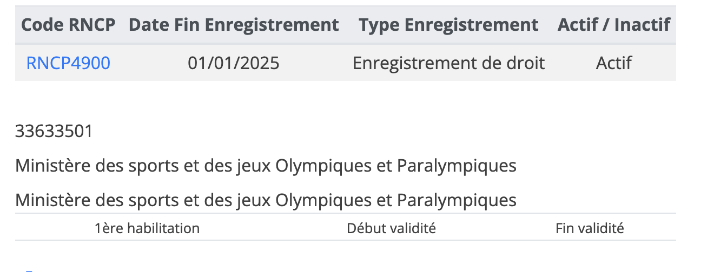727x272 pixels.
Task: Click the 01/01/2025 end date cell
Action: coord(234,63)
